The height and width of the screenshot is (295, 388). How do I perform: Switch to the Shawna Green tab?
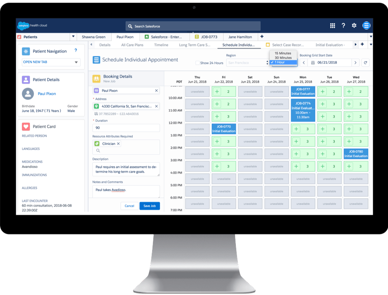click(x=93, y=37)
